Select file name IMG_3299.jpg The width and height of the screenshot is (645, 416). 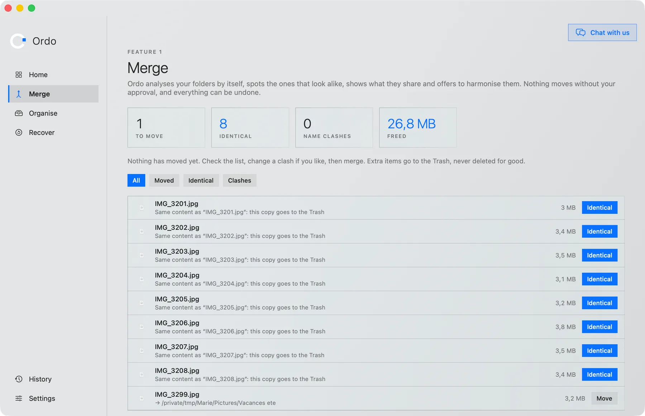click(177, 395)
